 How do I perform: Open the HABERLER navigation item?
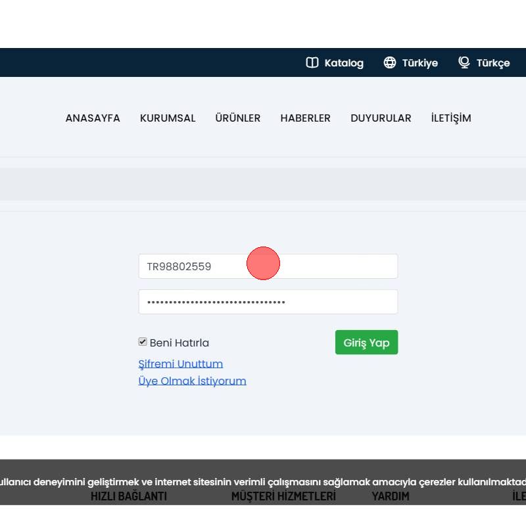click(305, 118)
